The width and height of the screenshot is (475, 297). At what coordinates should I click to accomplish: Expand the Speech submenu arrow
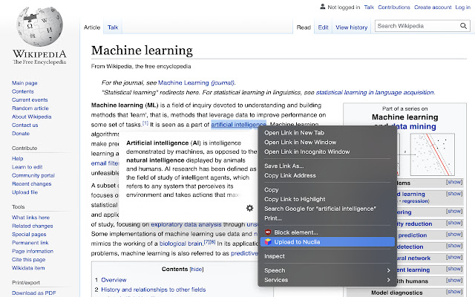click(388, 270)
